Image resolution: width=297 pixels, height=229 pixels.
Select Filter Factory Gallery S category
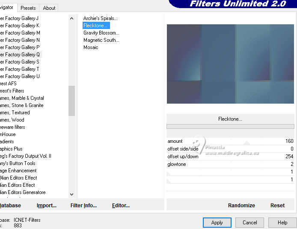(20, 62)
